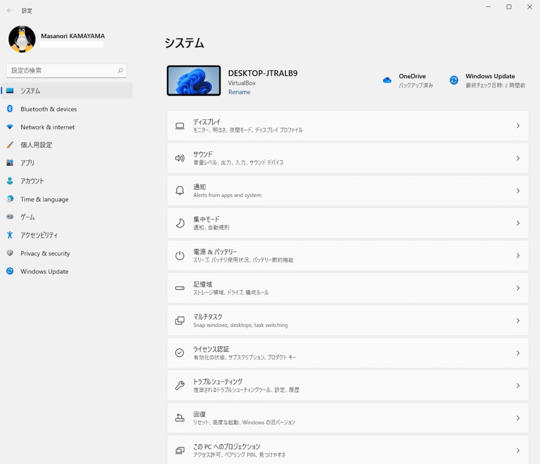Click the ゲーム controller icon
Image resolution: width=540 pixels, height=464 pixels.
click(10, 217)
